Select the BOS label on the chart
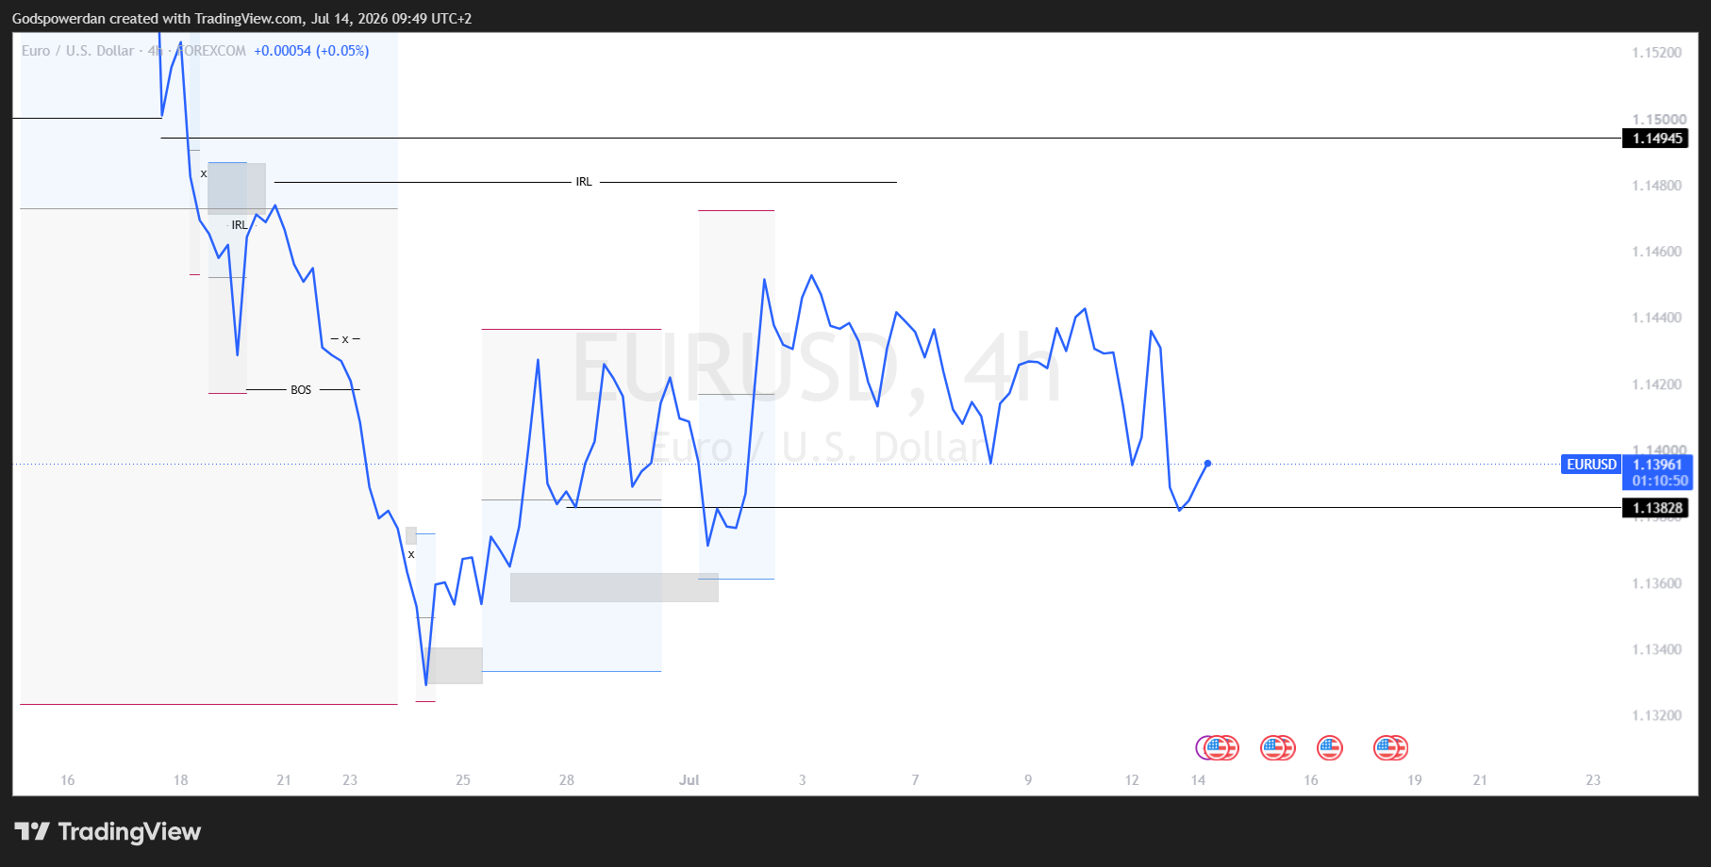The width and height of the screenshot is (1711, 867). [x=301, y=390]
